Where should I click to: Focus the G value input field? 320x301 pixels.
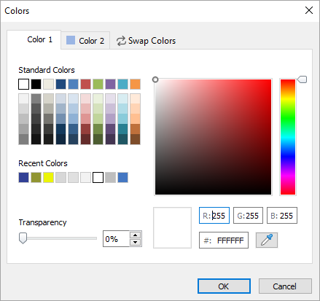tap(248, 215)
